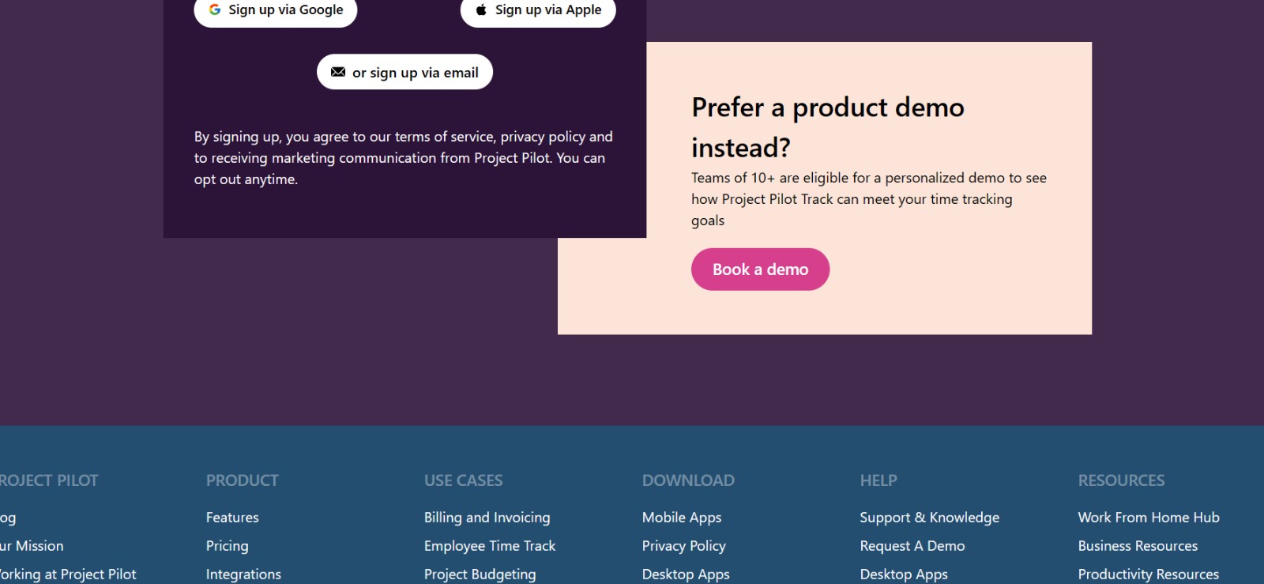Select Employee Time Track link
Screen dimensions: 1264x584
coord(489,545)
